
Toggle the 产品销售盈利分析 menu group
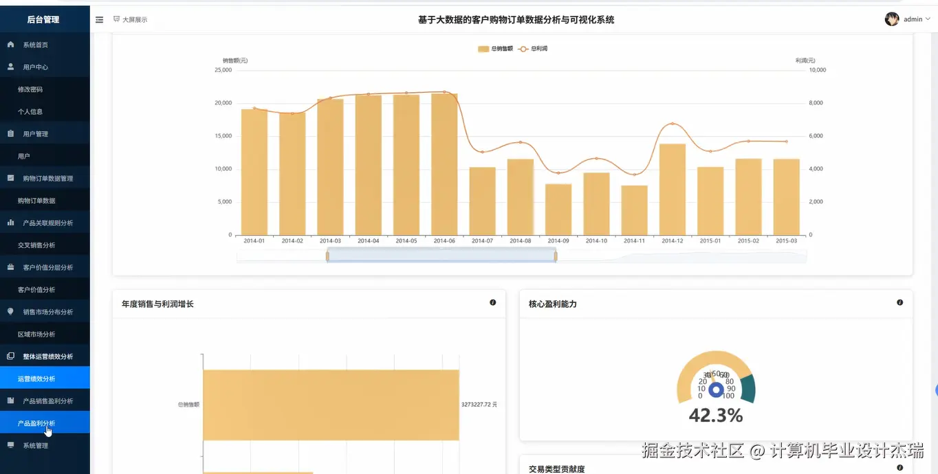click(45, 401)
